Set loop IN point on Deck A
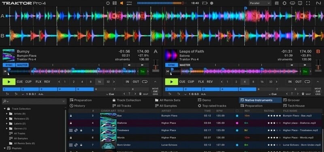 [127, 82]
